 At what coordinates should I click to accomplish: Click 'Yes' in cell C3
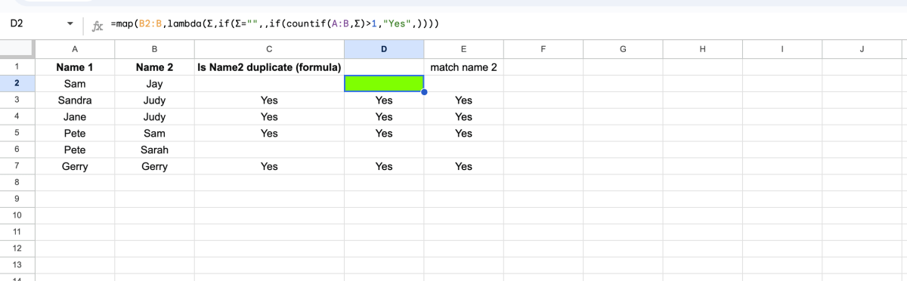(x=269, y=100)
